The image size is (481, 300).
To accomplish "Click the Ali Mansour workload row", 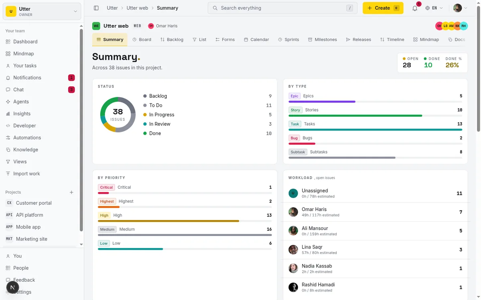I will pyautogui.click(x=375, y=231).
